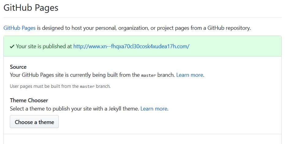Select the GitHub Pages heading text

point(31,8)
